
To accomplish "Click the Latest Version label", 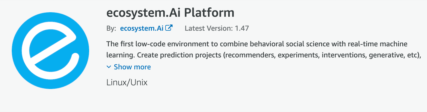I will 209,28.
